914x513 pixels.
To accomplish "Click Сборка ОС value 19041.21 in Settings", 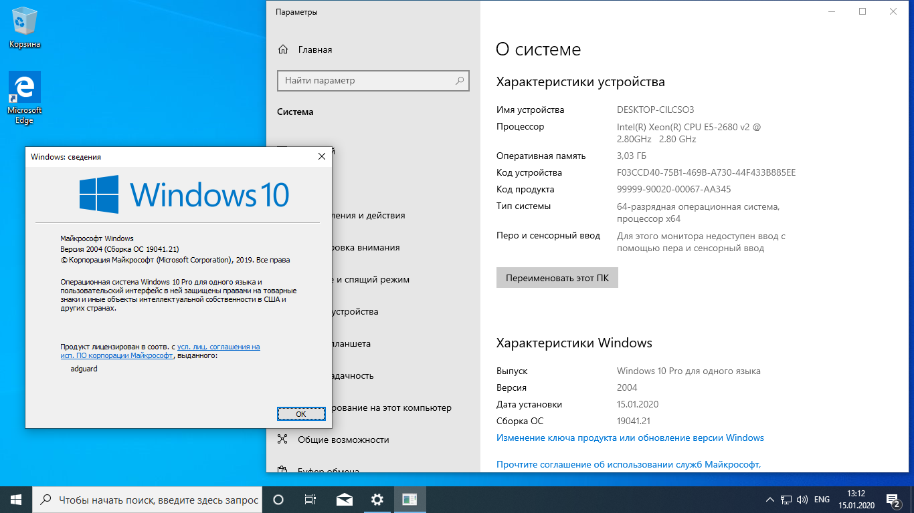I will point(634,421).
